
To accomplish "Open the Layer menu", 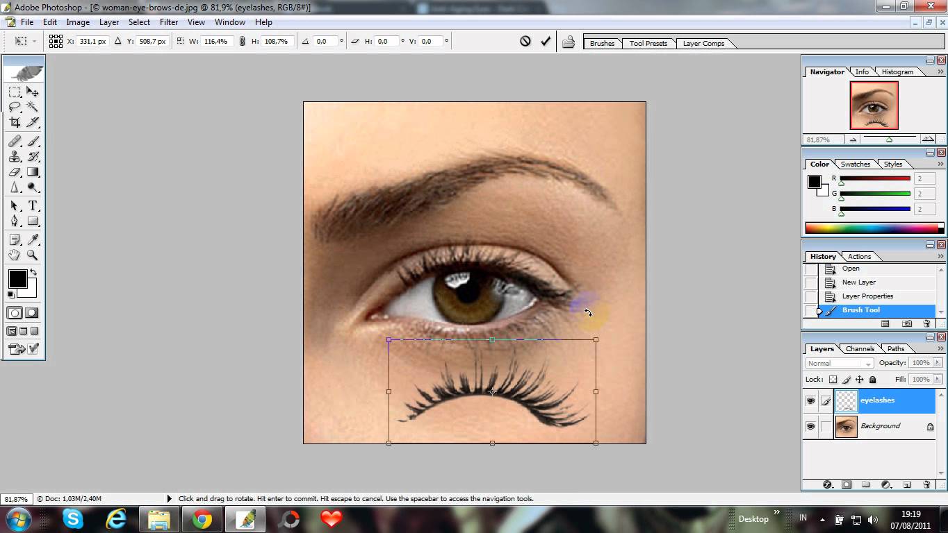I will click(109, 22).
